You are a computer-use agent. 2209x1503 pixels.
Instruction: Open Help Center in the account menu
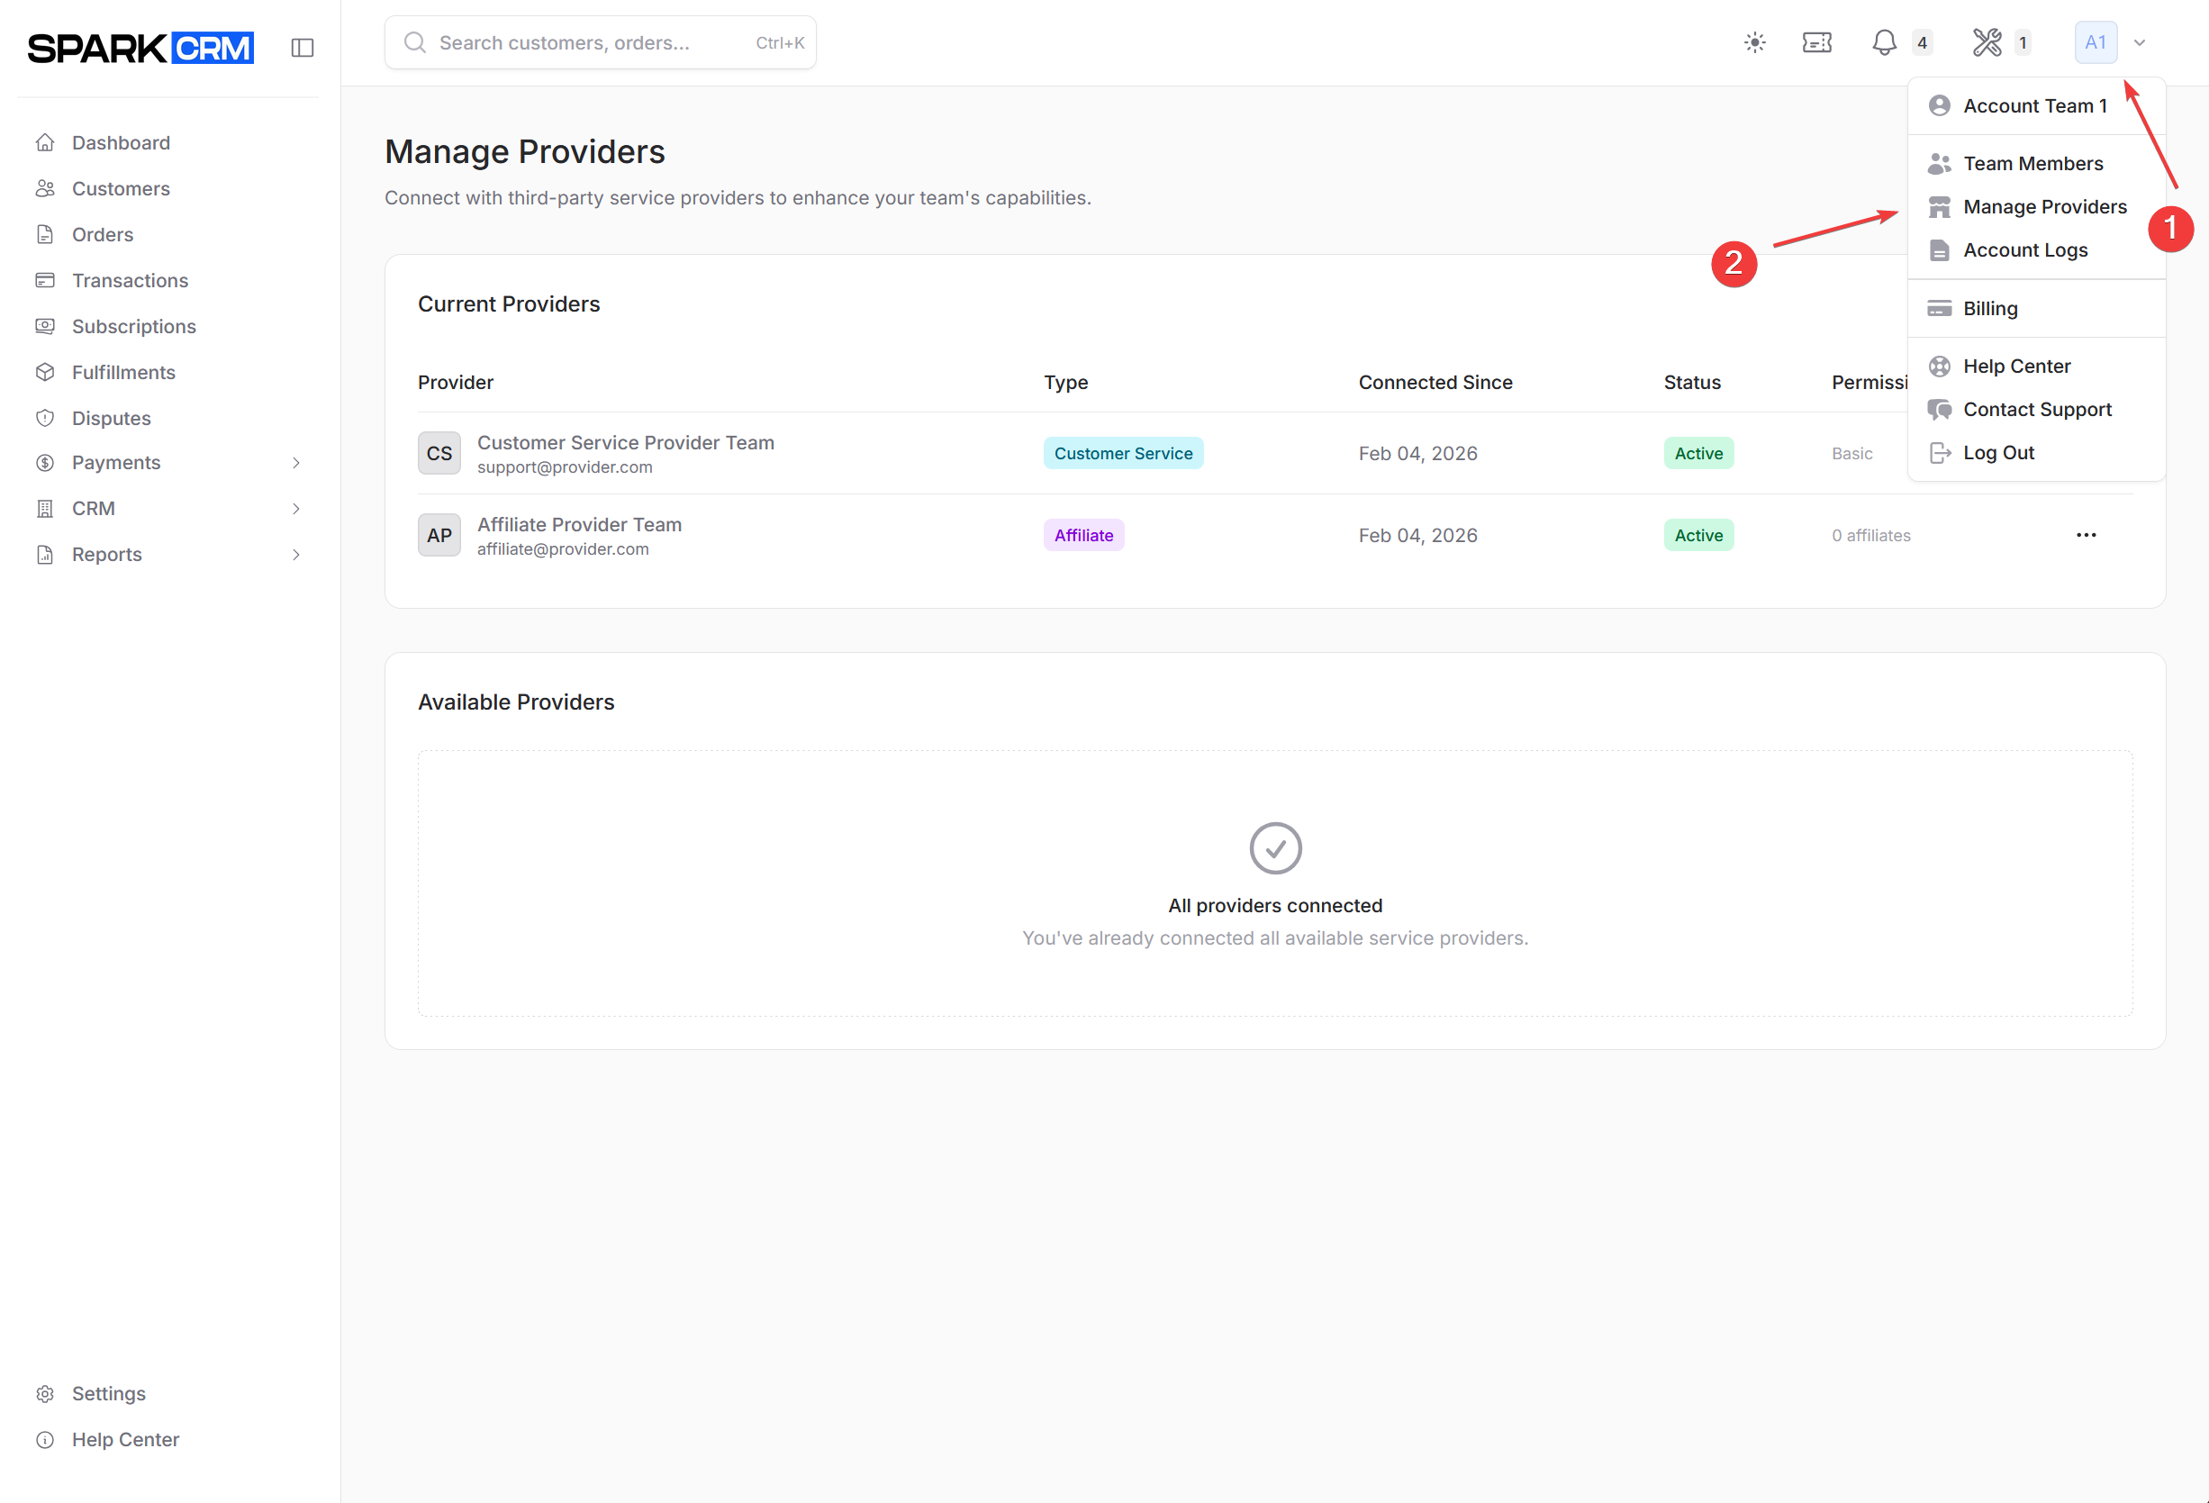(2036, 366)
